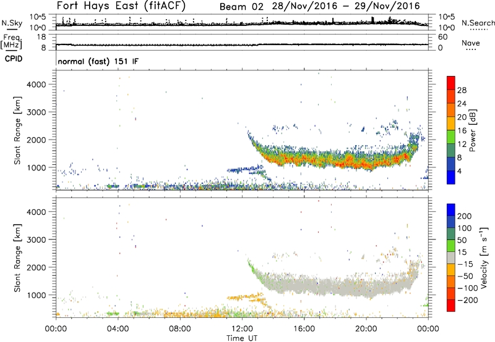This screenshot has height=342, width=495.
Task: Click the 'Freq. [MHz]' label
Action: 11,41
